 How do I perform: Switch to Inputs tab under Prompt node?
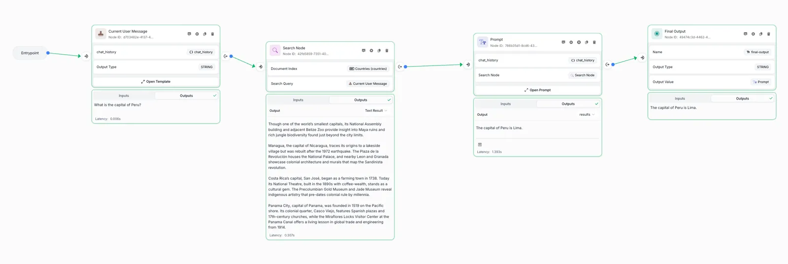[505, 104]
